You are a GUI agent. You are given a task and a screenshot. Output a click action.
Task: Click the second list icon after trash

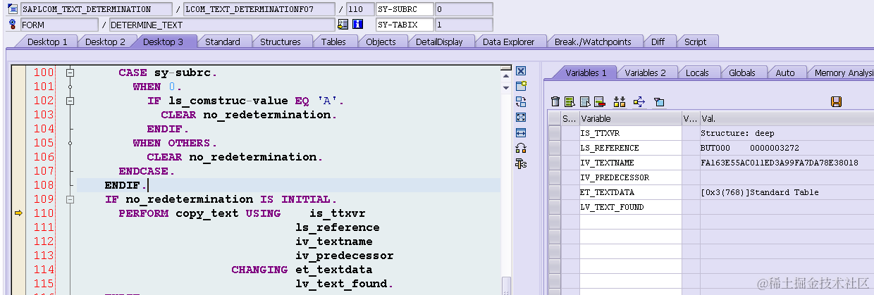coord(585,102)
